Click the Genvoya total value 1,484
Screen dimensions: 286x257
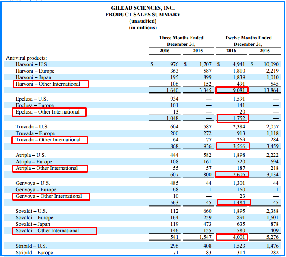pyautogui.click(x=233, y=202)
